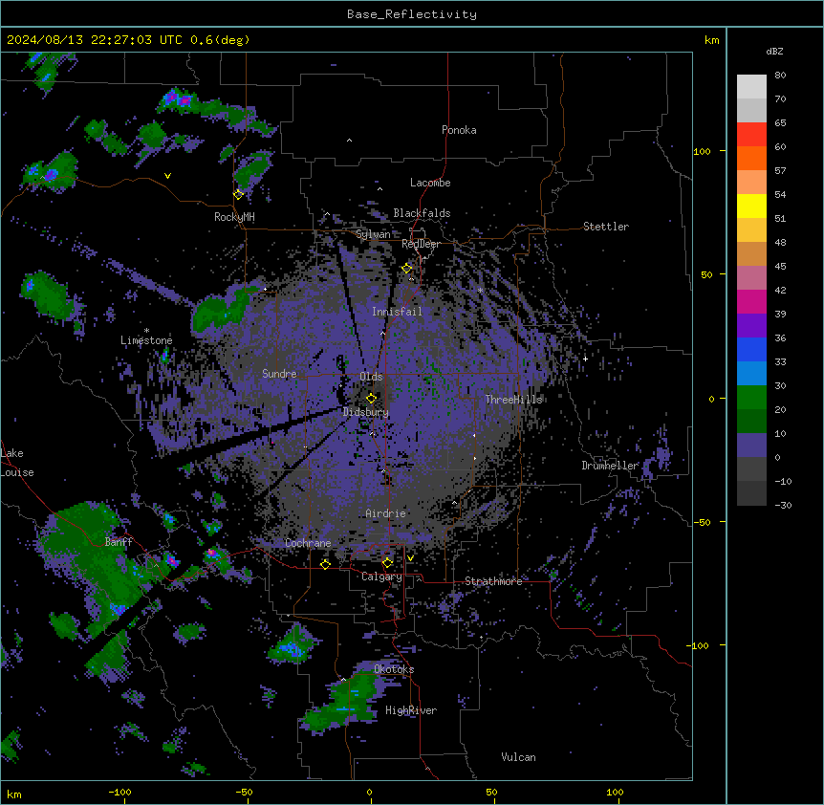Click the Calgary city label
This screenshot has width=824, height=805.
tap(381, 577)
